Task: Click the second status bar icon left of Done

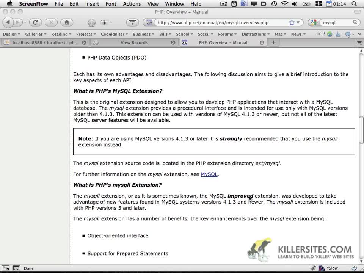Action: coord(16,268)
